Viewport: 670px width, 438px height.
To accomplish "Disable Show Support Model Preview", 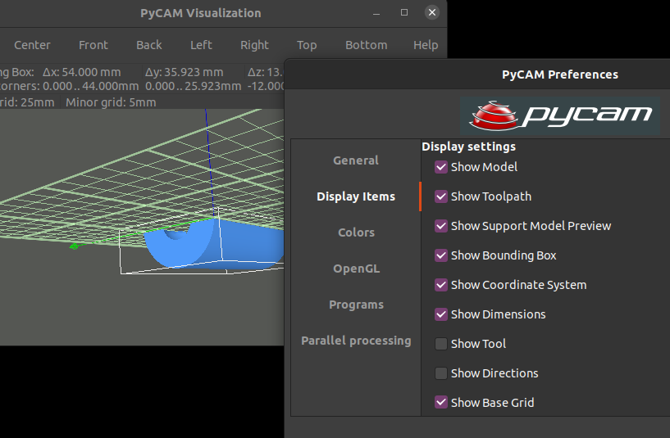I will (441, 226).
